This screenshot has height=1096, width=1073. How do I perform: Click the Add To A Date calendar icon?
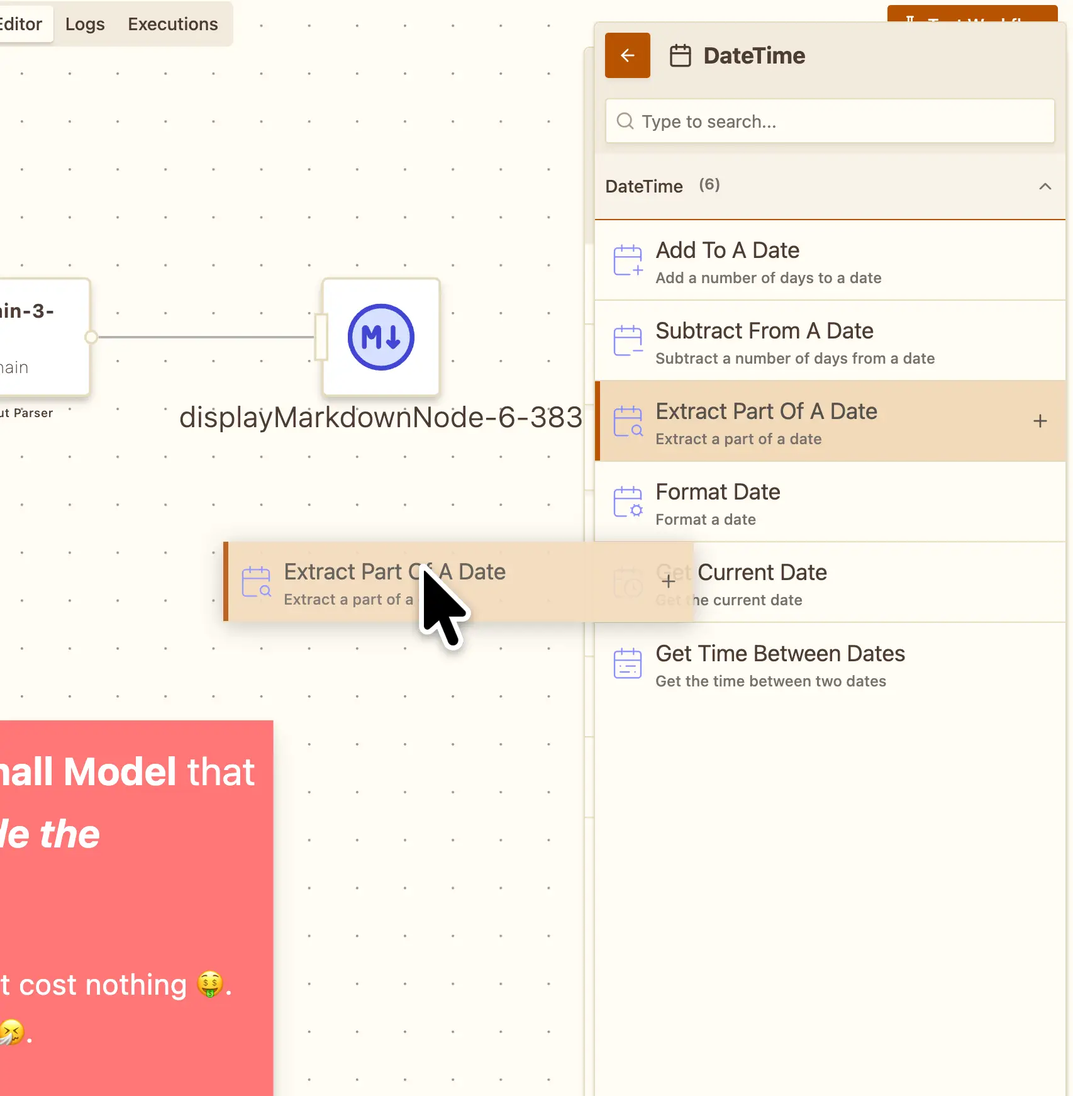[627, 260]
